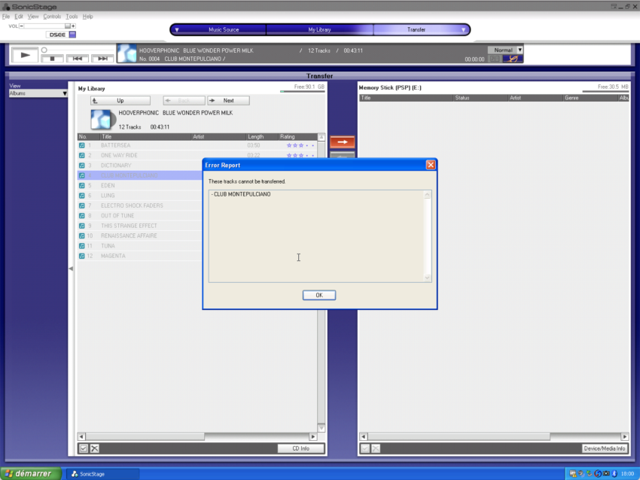Click the music note icon beside MAGENTA
The width and height of the screenshot is (640, 480).
[82, 256]
